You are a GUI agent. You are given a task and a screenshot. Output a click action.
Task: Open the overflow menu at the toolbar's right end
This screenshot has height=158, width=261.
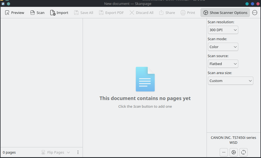[255, 13]
